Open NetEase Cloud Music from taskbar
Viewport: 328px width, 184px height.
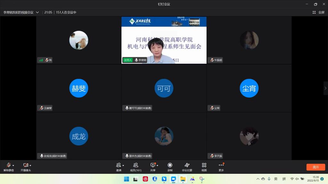(145, 179)
